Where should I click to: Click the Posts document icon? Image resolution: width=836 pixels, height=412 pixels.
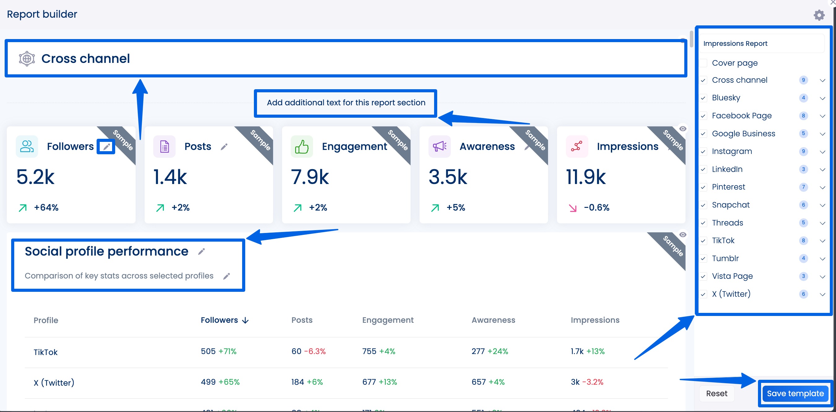pos(164,146)
